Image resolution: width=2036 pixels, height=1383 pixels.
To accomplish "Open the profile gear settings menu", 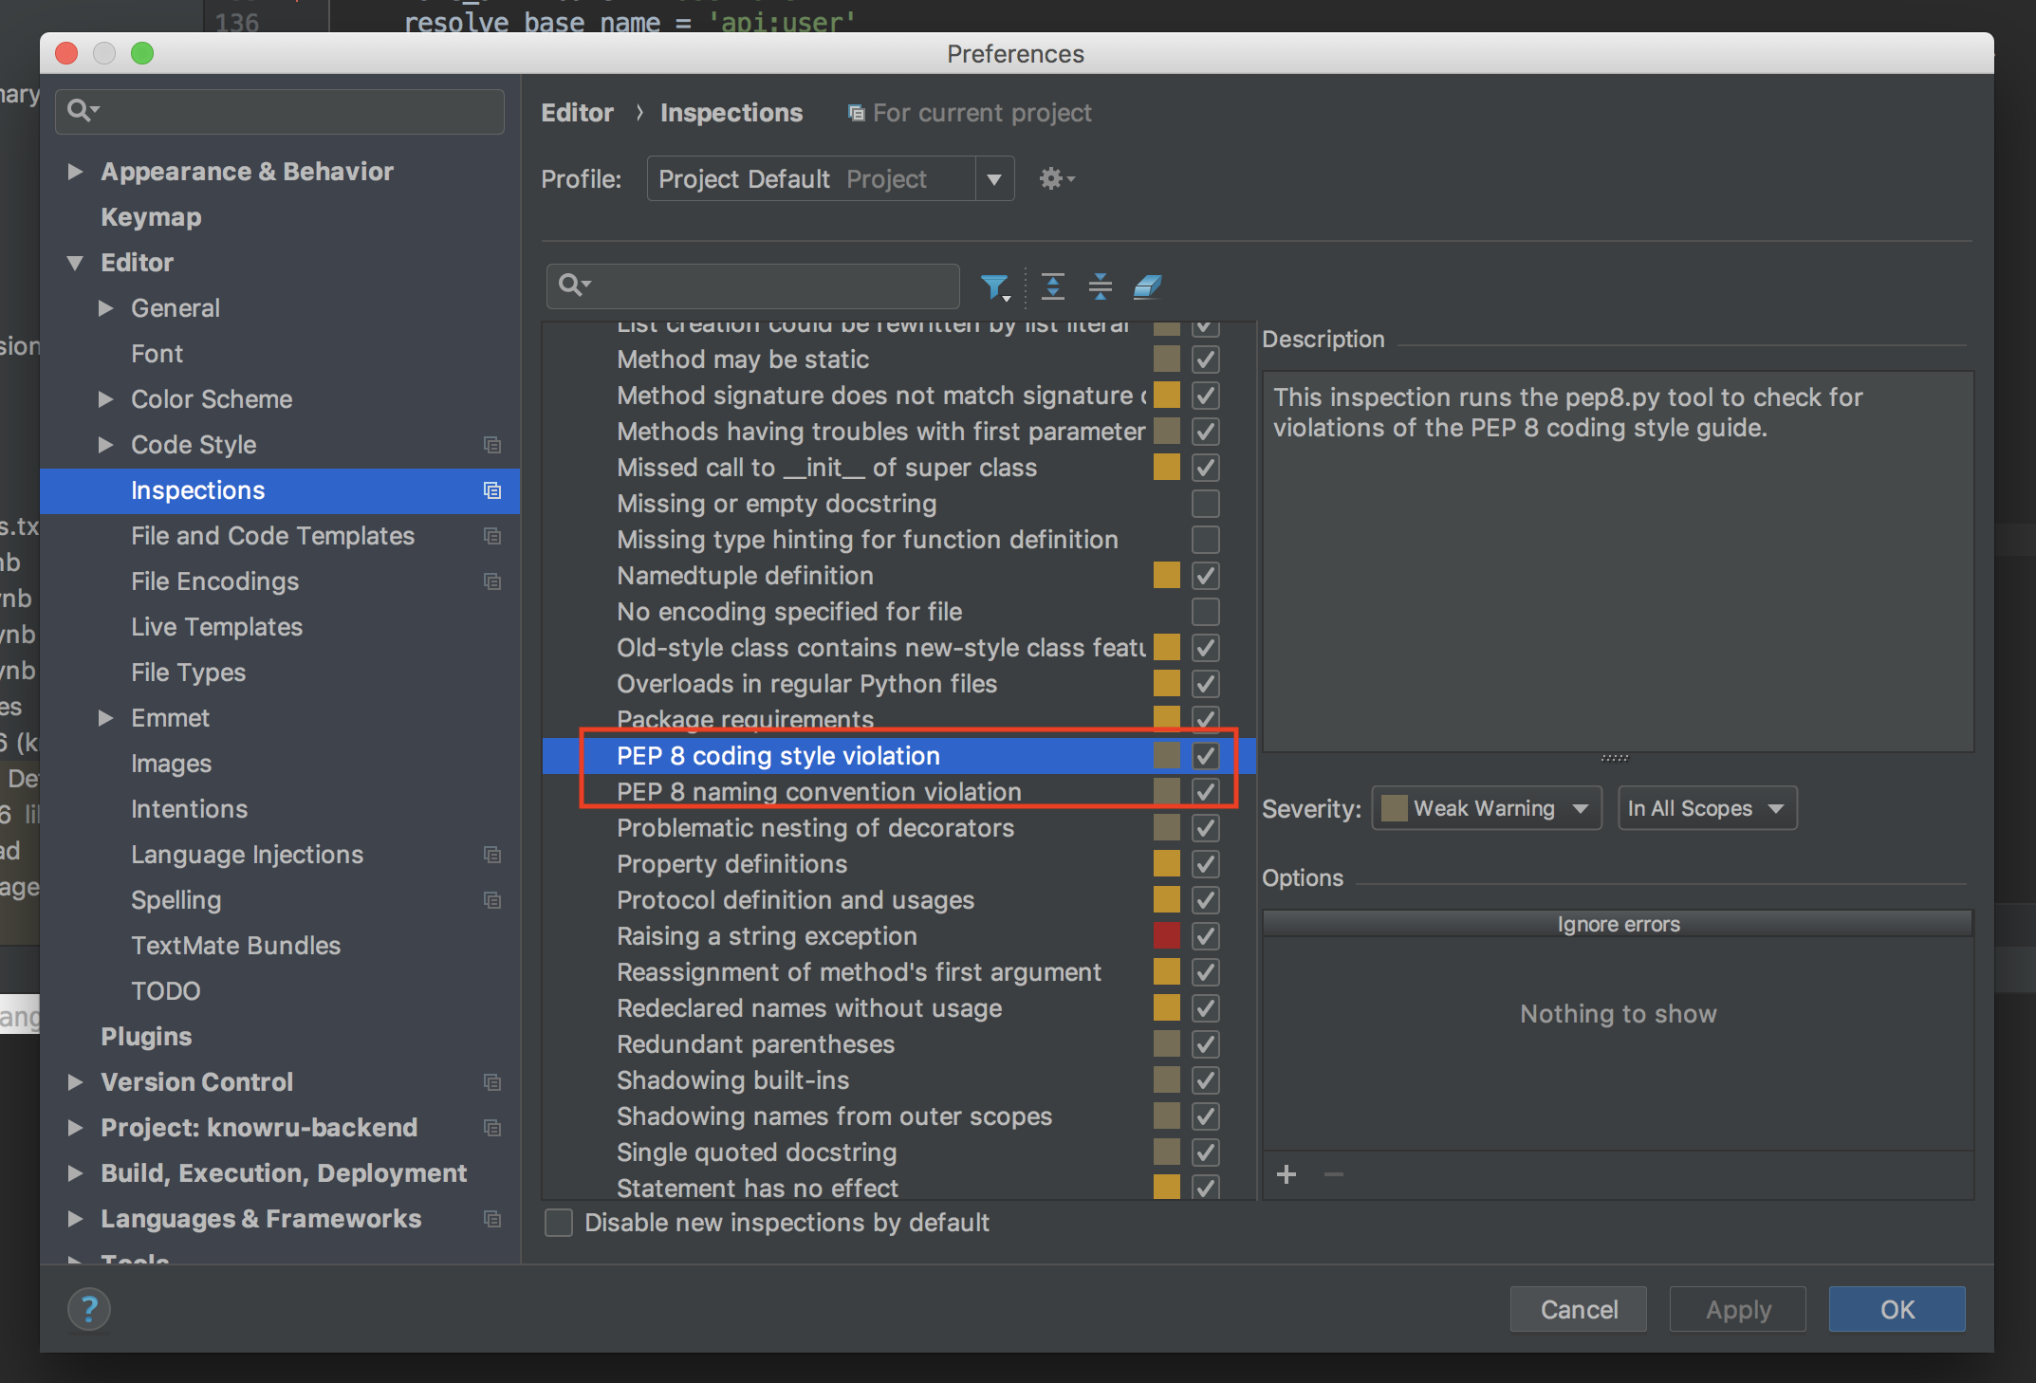I will [x=1056, y=178].
